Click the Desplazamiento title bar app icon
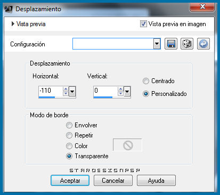This screenshot has height=195, width=220. click(x=9, y=9)
